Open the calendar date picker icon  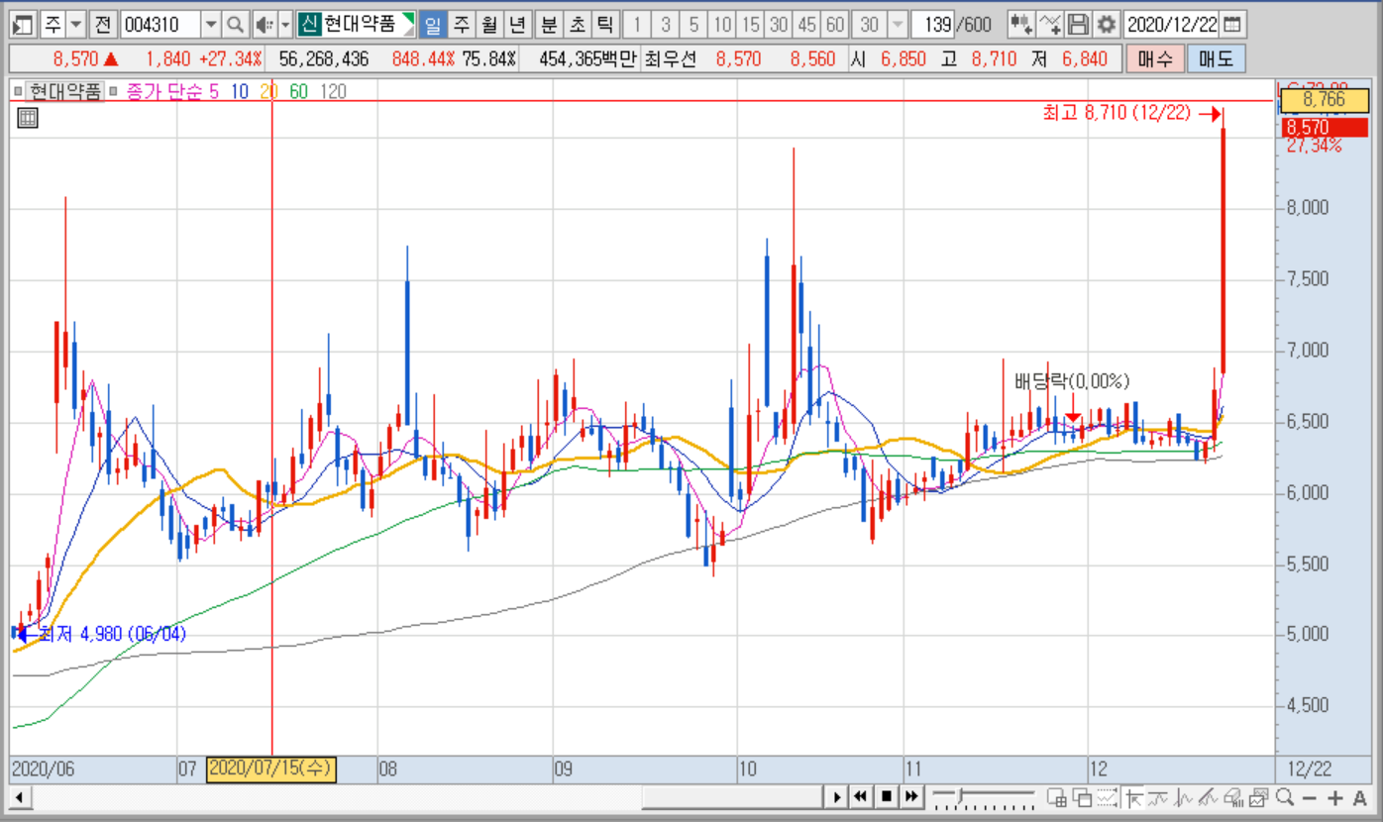pyautogui.click(x=1232, y=25)
